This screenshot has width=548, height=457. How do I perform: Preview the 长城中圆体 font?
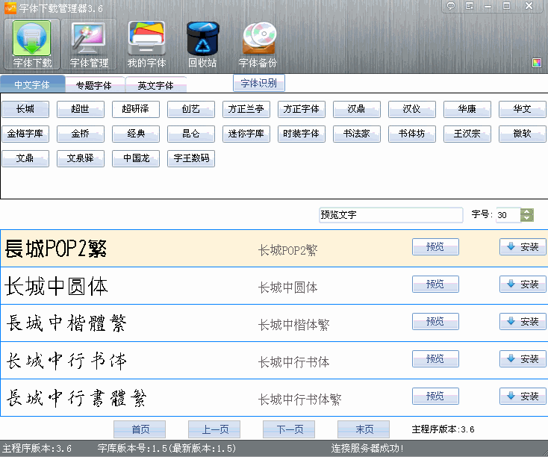pyautogui.click(x=435, y=284)
